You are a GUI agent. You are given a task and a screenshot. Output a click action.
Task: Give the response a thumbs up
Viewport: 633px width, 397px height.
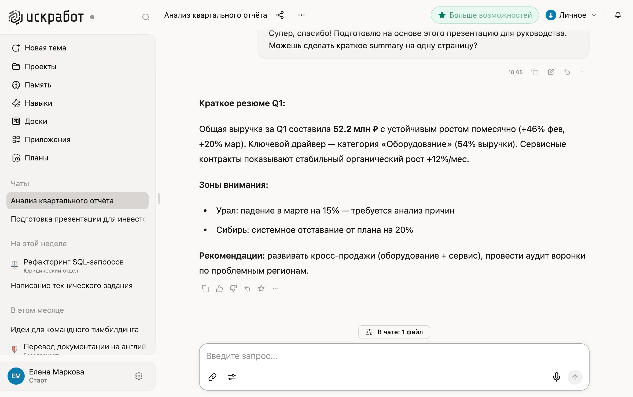219,289
